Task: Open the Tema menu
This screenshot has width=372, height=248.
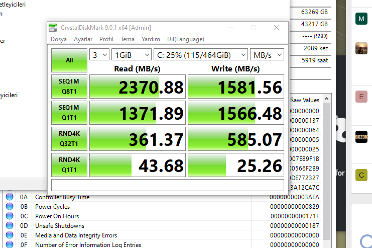Action: tap(128, 39)
